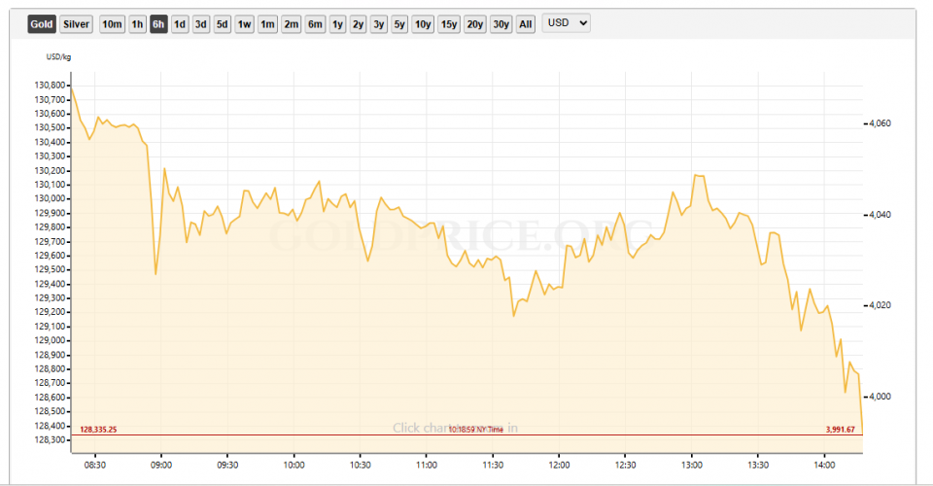Image resolution: width=933 pixels, height=486 pixels.
Task: Choose the 1h time range
Action: 137,24
